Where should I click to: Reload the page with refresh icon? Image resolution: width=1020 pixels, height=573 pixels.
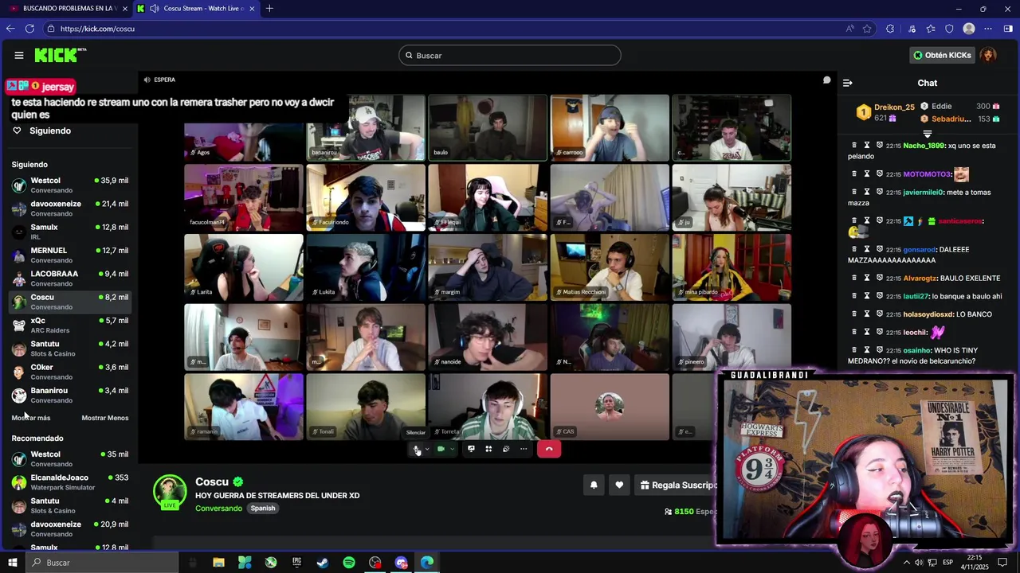(x=29, y=29)
